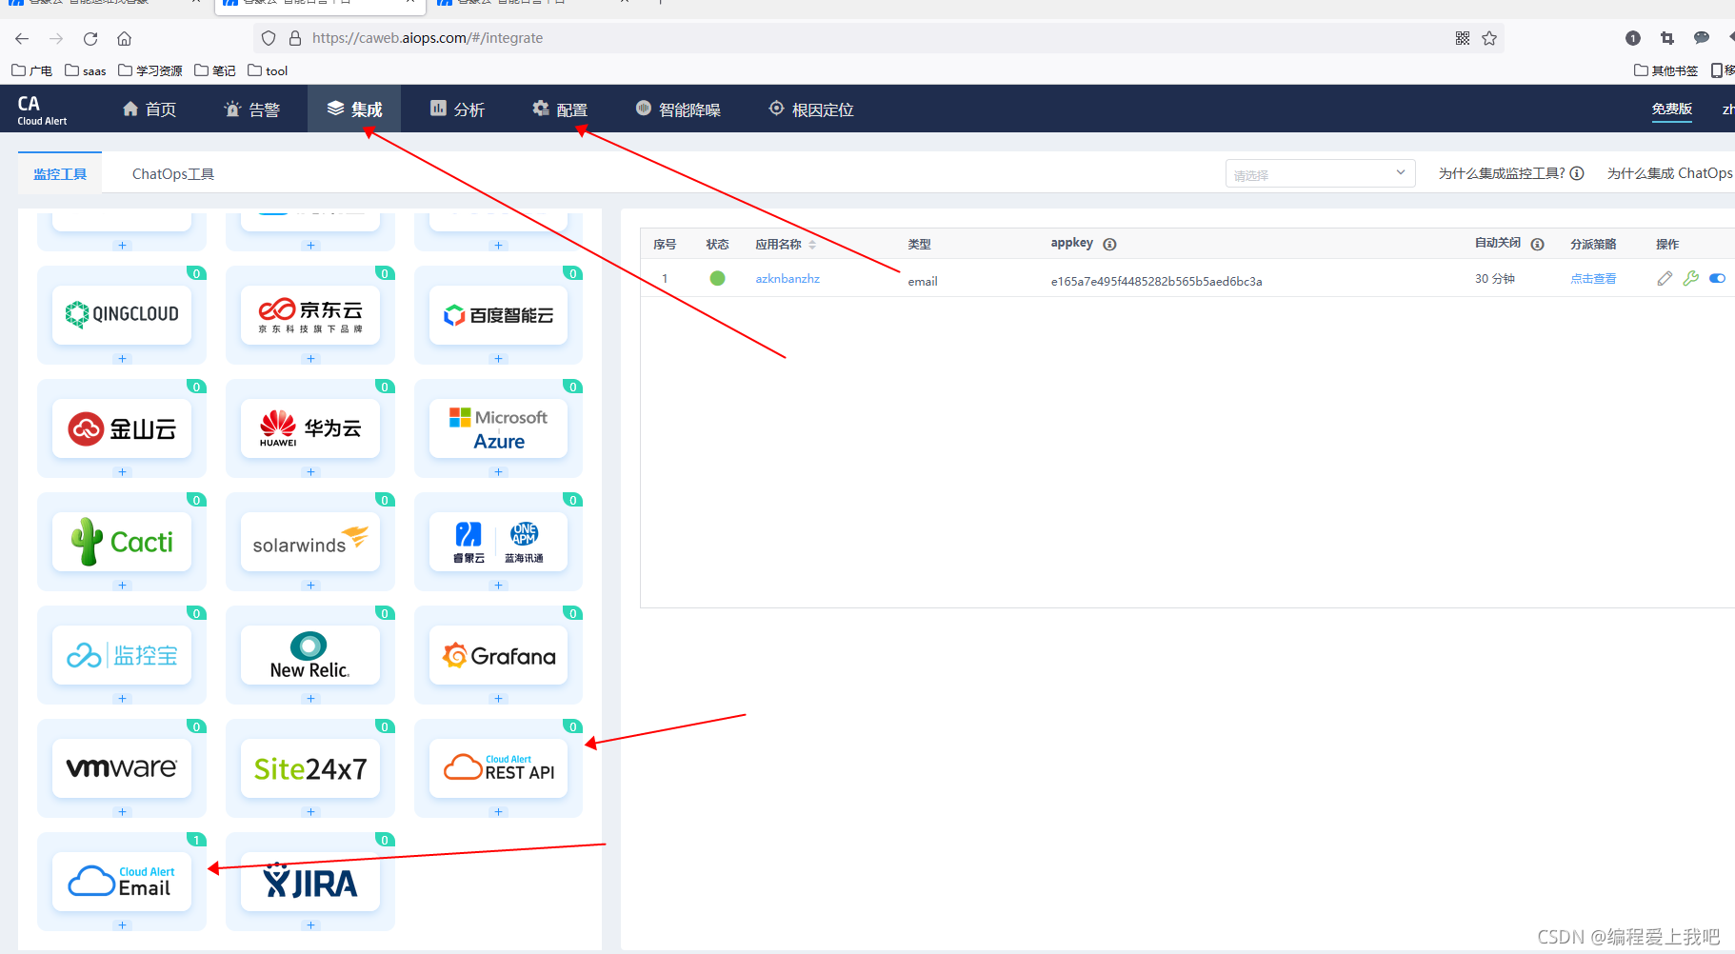Click the appkey value e165a7e495f4485282b565b5aed6bc3a

pyautogui.click(x=1156, y=282)
